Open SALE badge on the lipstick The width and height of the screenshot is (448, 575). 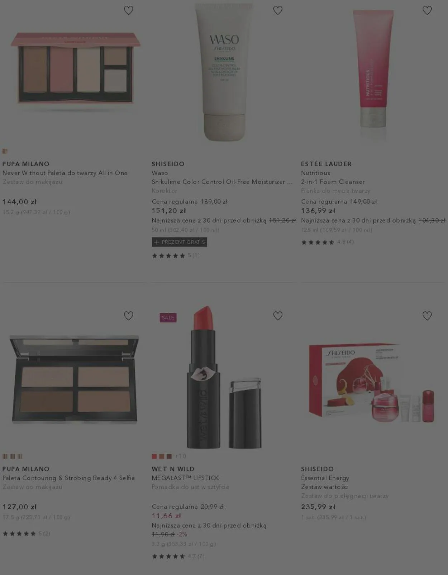point(168,317)
